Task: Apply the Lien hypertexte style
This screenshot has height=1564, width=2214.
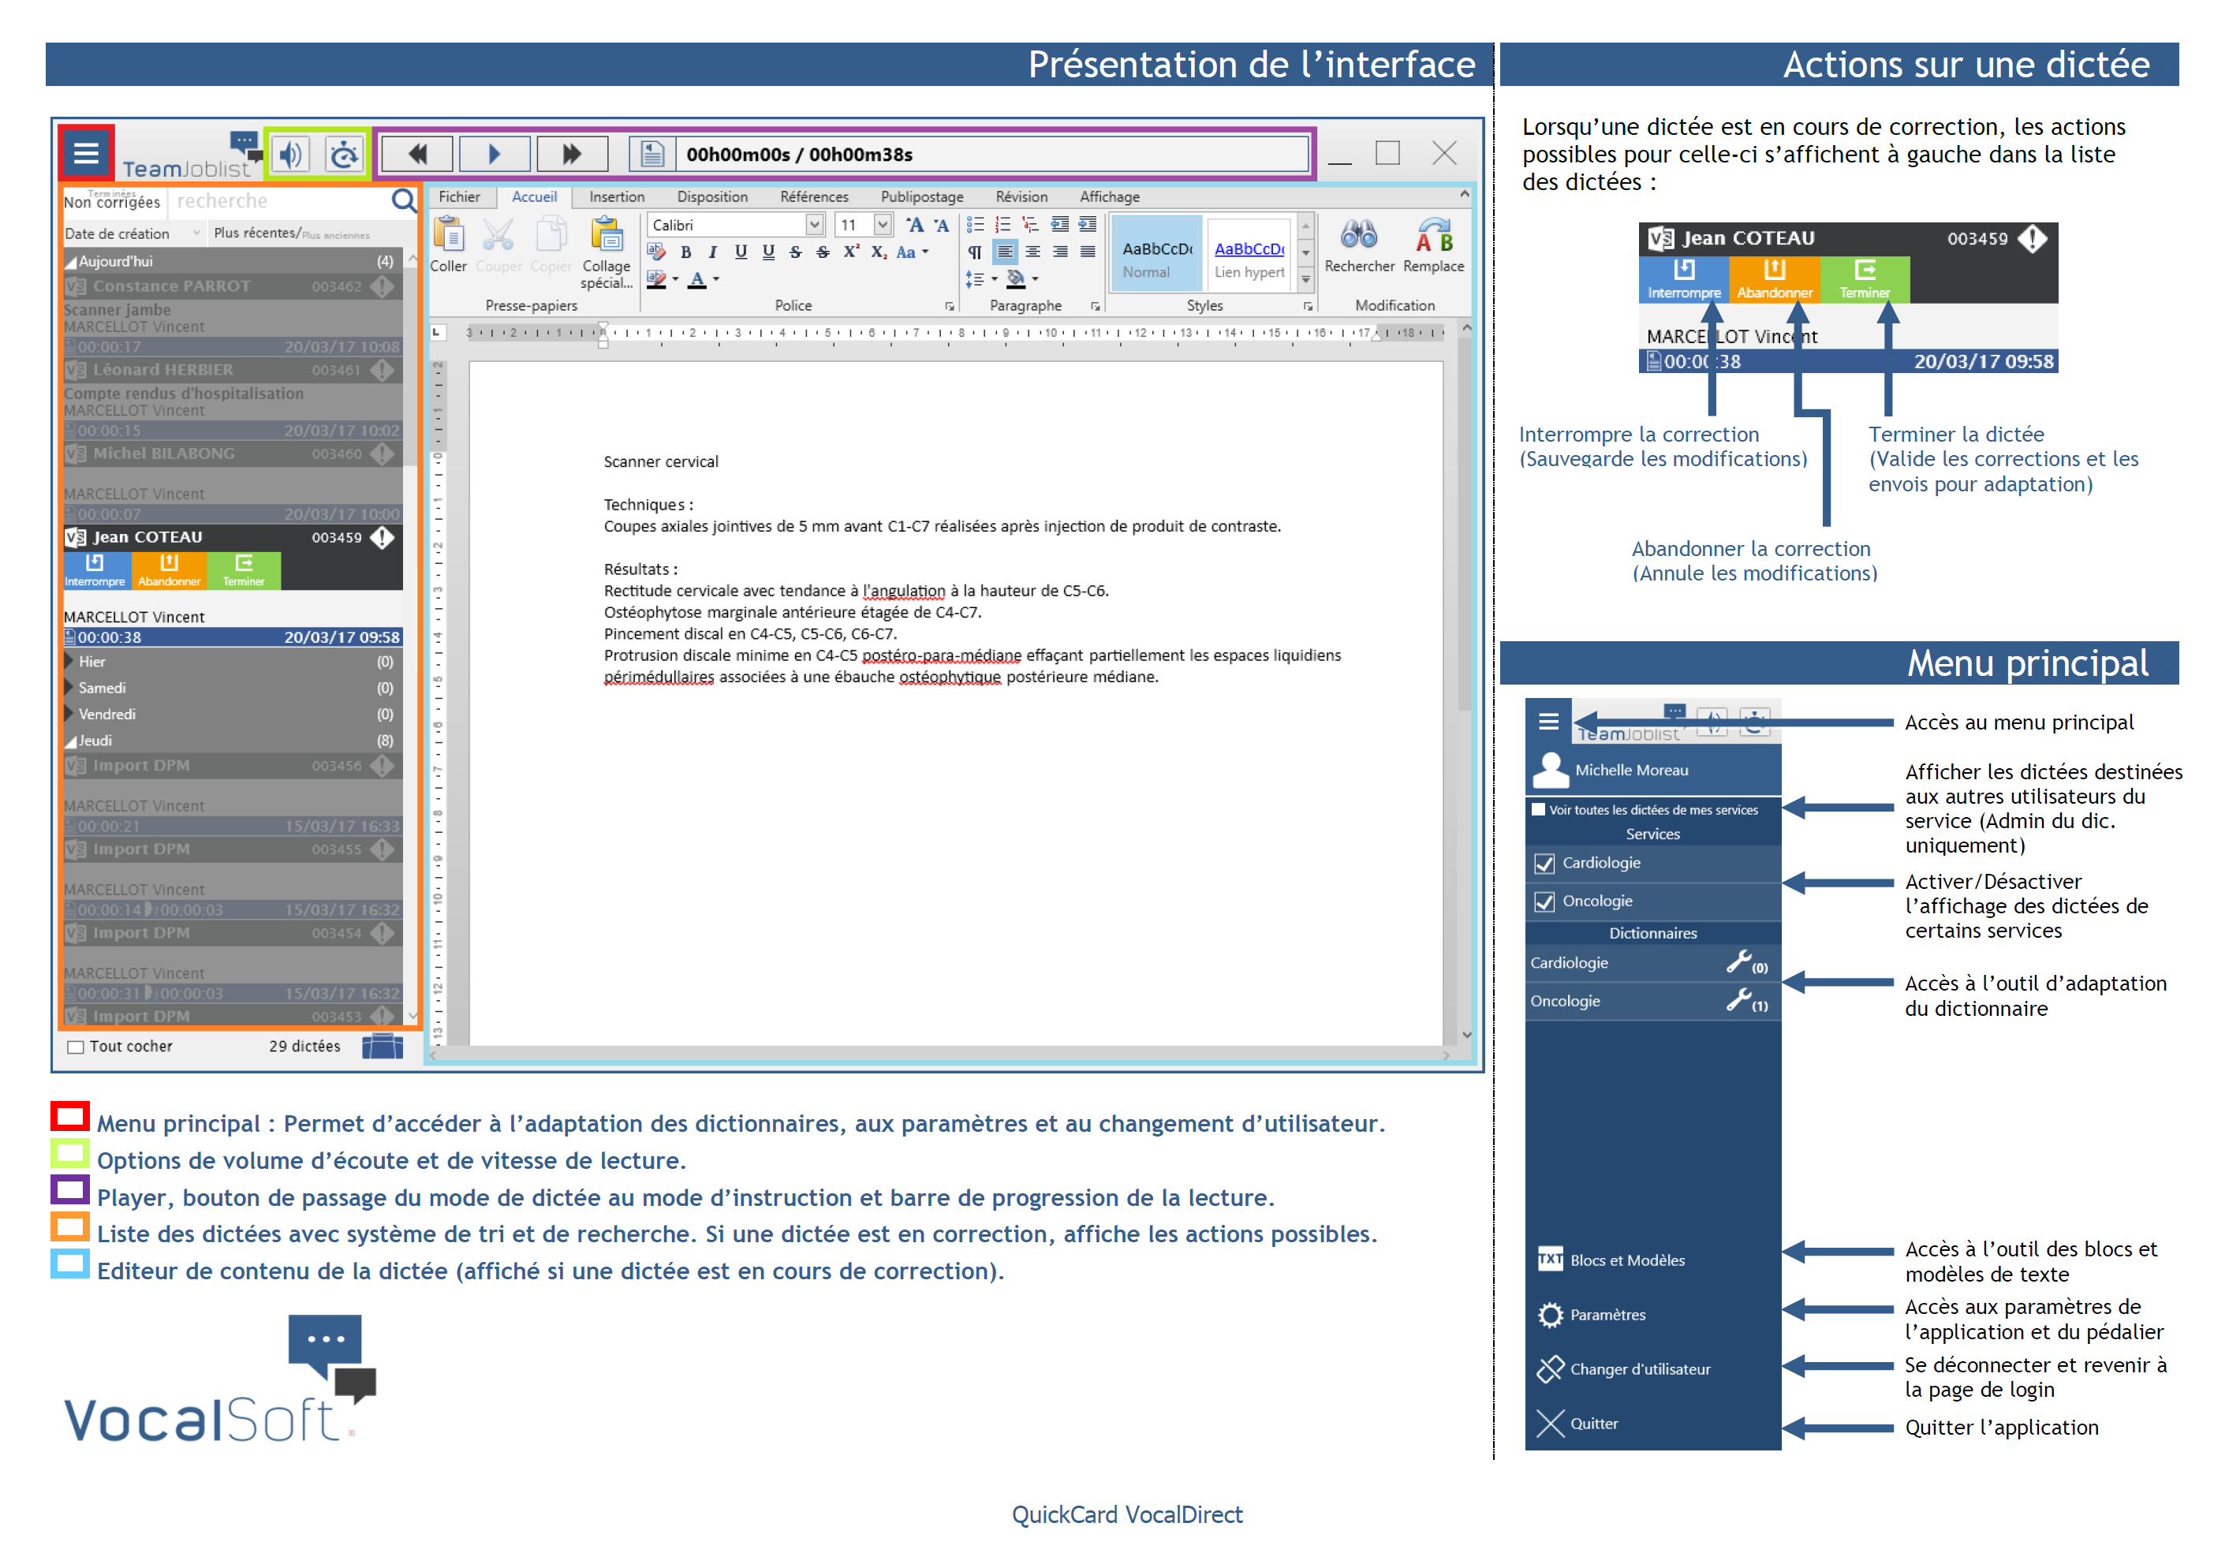Action: (x=1248, y=254)
